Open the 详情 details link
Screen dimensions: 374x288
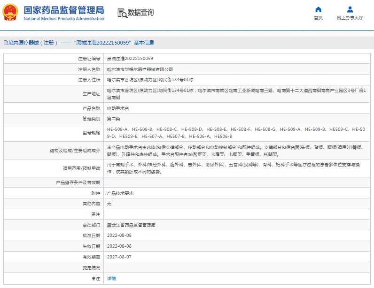[x=111, y=278]
